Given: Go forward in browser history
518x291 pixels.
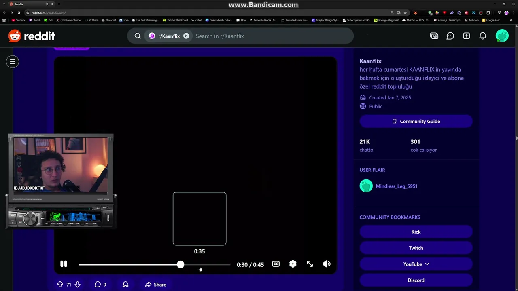Looking at the screenshot, I should (x=12, y=13).
